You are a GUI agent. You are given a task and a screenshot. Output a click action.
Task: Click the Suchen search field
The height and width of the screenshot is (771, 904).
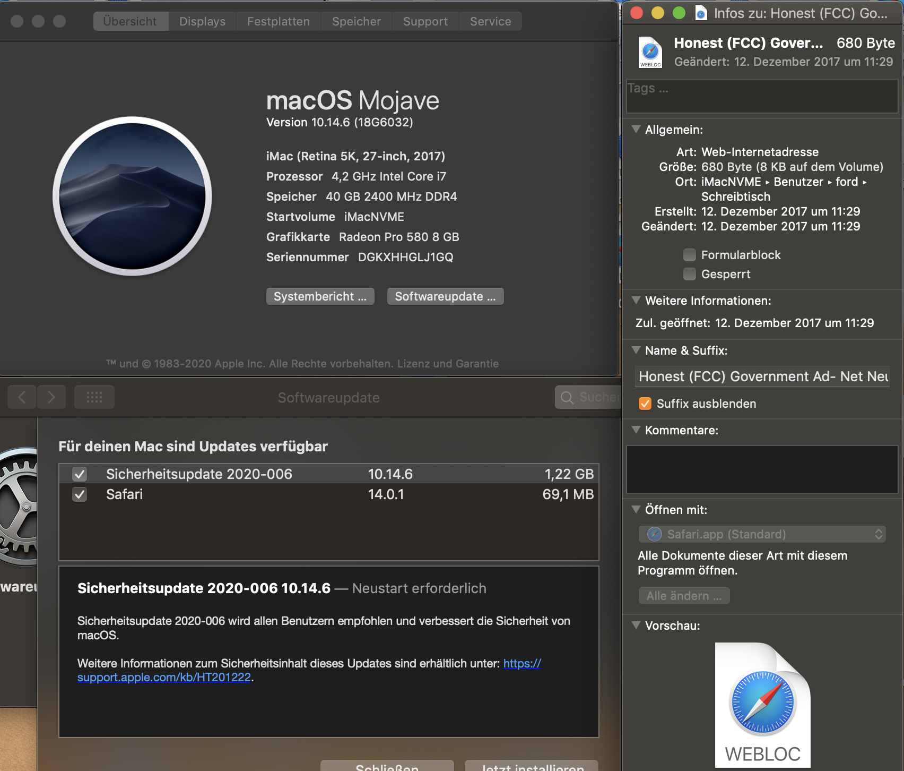589,397
